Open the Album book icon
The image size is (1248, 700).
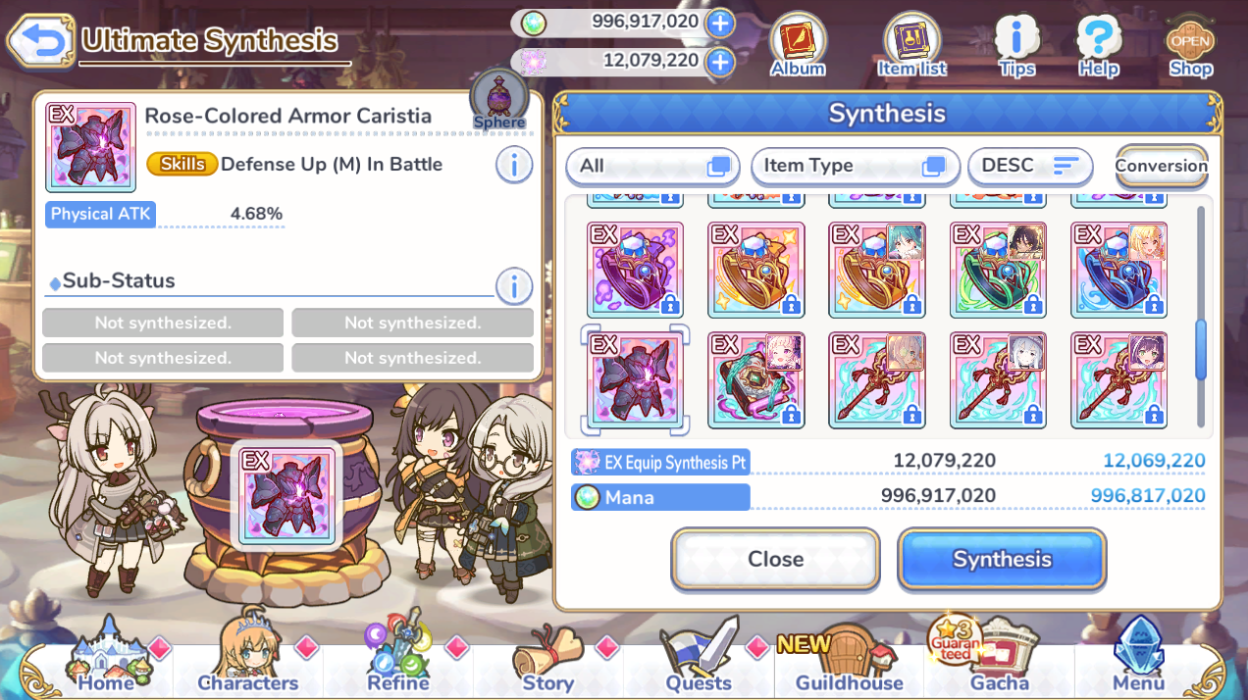(x=798, y=45)
